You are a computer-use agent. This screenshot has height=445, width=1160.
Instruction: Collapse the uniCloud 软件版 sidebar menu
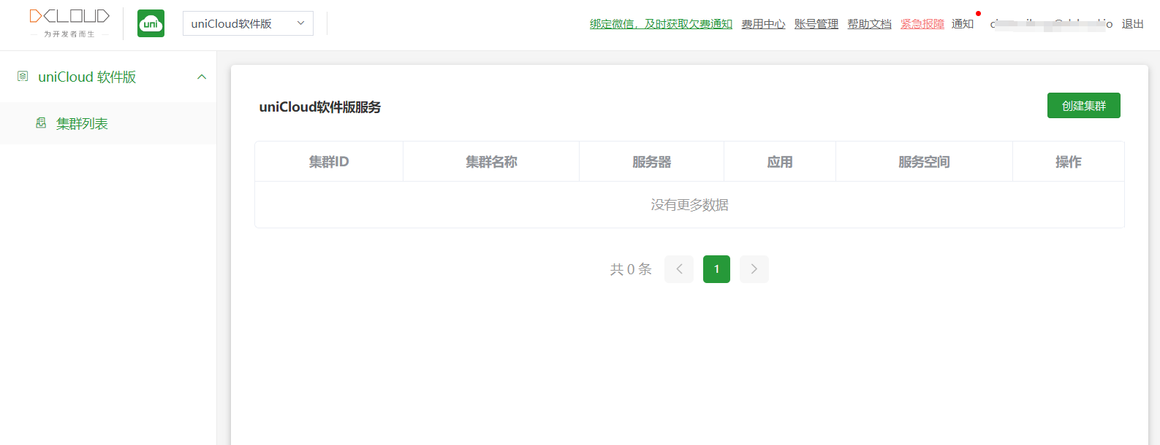pos(202,77)
